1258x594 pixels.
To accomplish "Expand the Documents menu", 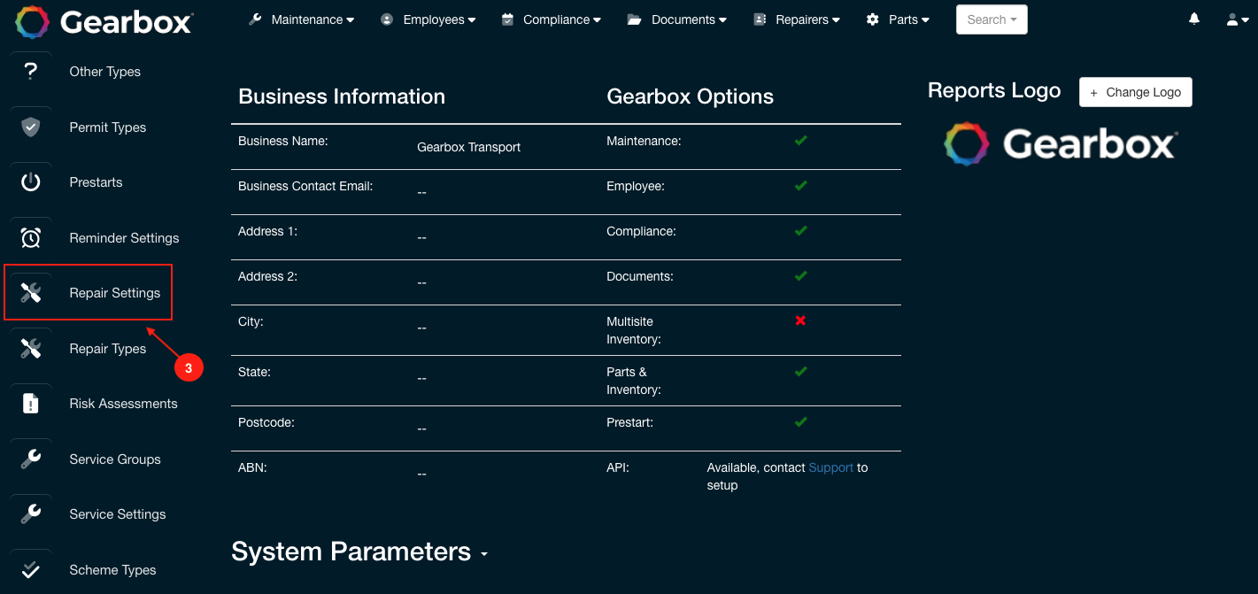I will pos(677,19).
